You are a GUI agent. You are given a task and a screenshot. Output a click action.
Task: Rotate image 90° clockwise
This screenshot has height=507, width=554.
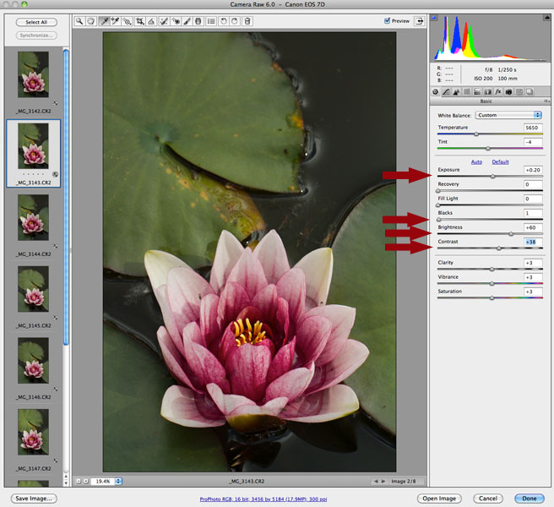235,21
